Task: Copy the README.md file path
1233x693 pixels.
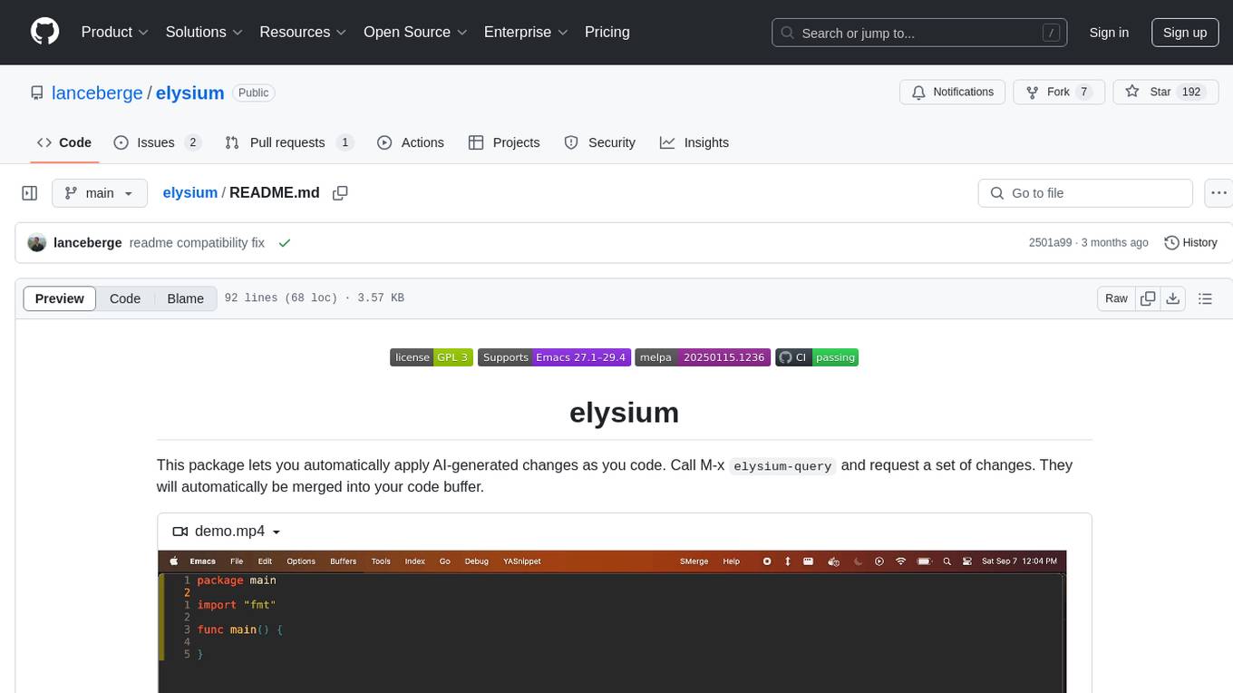Action: (340, 193)
